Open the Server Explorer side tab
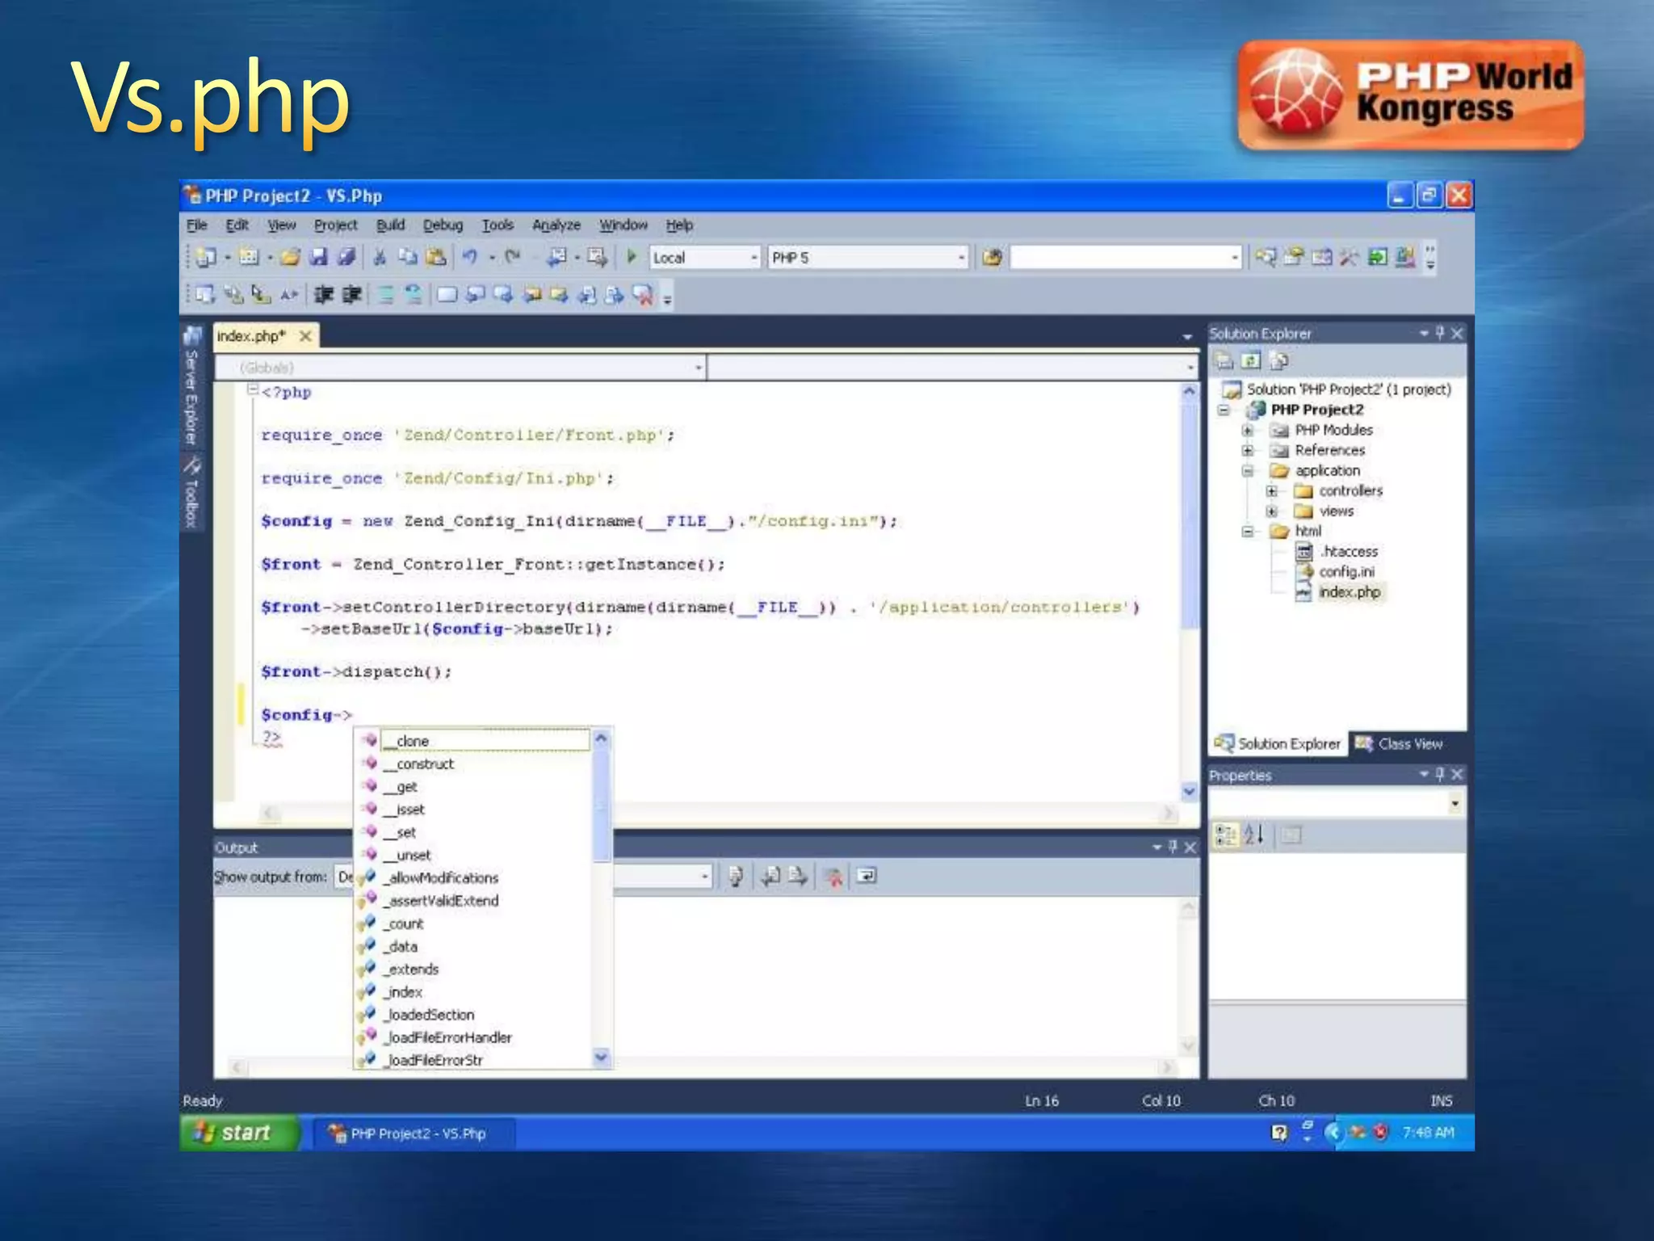Viewport: 1654px width, 1241px height. [x=191, y=386]
